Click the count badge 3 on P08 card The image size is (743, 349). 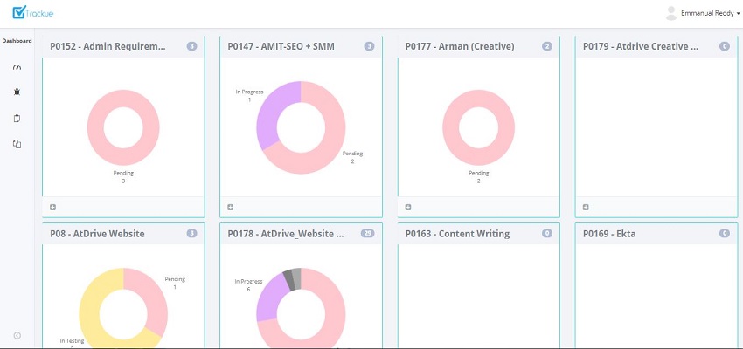click(x=191, y=233)
